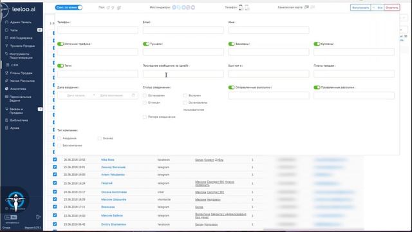Open the Отправленные рассылки dropdown field
This screenshot has width=412, height=232.
click(x=268, y=95)
